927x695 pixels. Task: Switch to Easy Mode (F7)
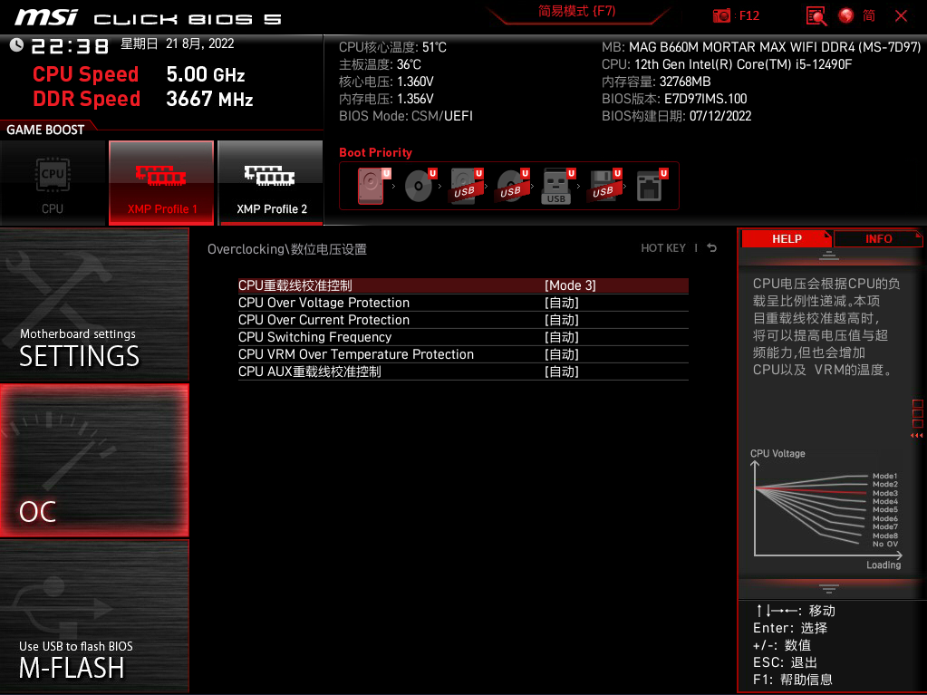(x=576, y=11)
